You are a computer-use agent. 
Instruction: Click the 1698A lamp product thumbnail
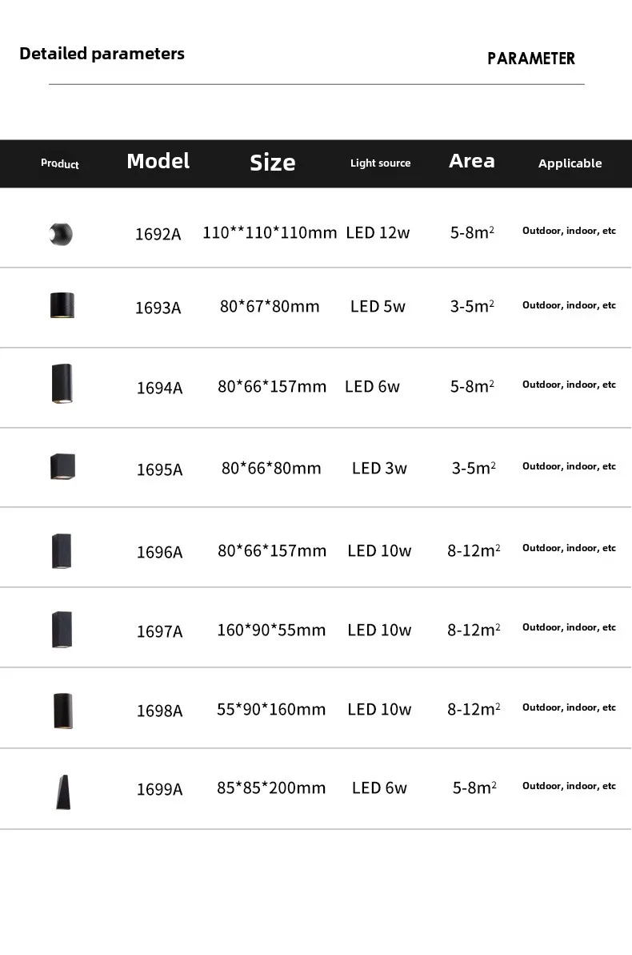63,711
